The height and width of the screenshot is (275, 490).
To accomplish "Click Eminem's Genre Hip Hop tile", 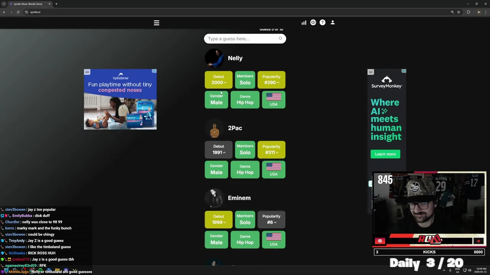I will pos(245,239).
